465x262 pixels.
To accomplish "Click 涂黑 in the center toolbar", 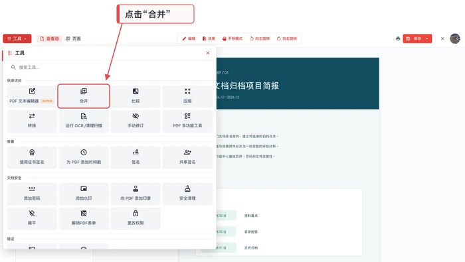I will click(209, 38).
